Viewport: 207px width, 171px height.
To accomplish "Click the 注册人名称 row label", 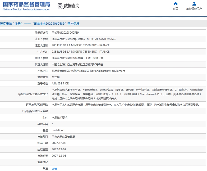I will [x=41, y=39].
